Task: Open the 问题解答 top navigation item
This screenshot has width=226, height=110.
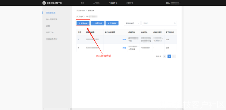Action: [130, 3]
